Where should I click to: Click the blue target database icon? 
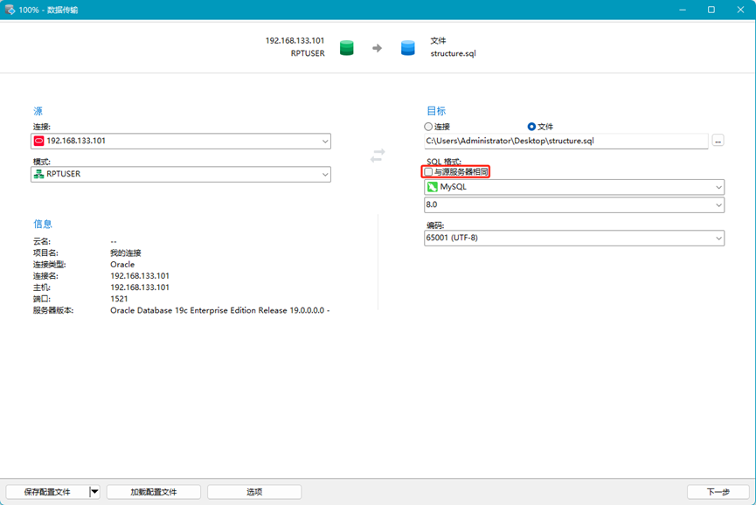[408, 48]
